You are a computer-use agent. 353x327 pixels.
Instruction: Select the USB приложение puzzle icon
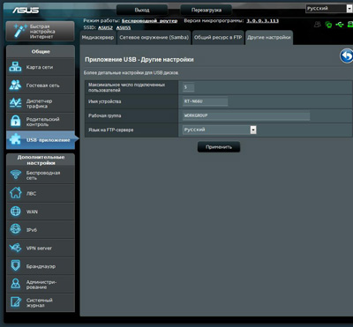(15, 140)
